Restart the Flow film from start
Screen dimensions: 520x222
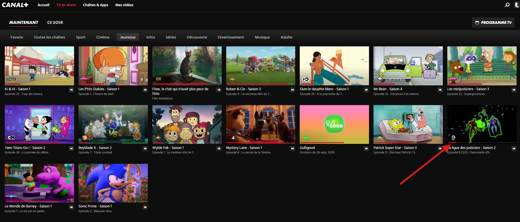(x=219, y=90)
